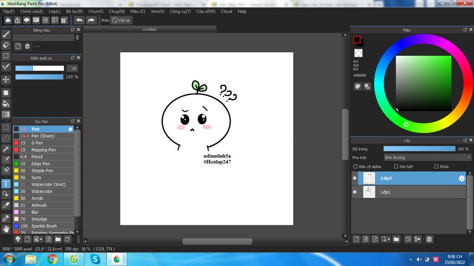The image size is (474, 266).
Task: Enable the Bảo vệ alpha checkbox
Action: [x=355, y=166]
